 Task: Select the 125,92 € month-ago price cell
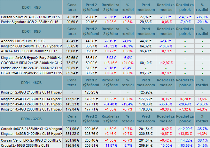click(x=146, y=92)
